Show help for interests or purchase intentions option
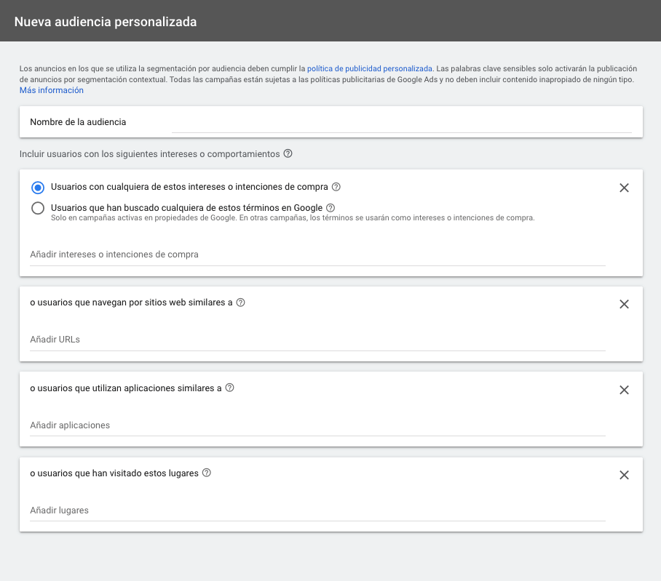661x581 pixels. pyautogui.click(x=336, y=187)
